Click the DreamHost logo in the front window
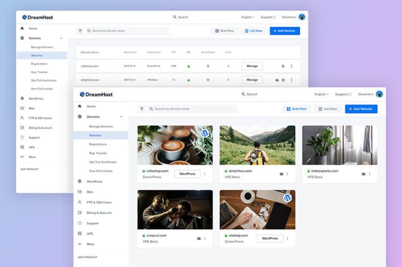The height and width of the screenshot is (267, 402). coord(96,94)
